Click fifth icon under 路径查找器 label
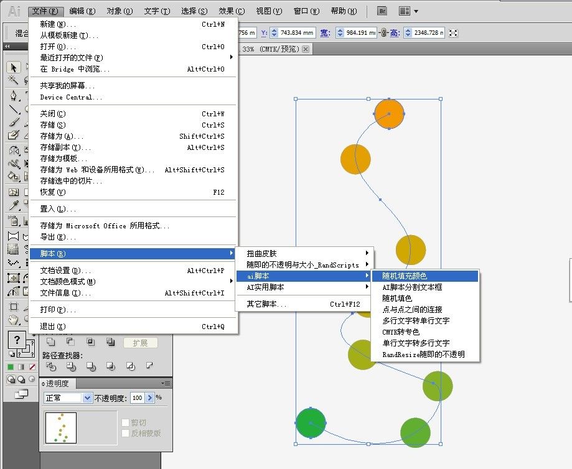This screenshot has height=469, width=572. 130,366
